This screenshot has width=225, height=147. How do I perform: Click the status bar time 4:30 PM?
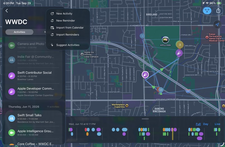tap(8, 3)
